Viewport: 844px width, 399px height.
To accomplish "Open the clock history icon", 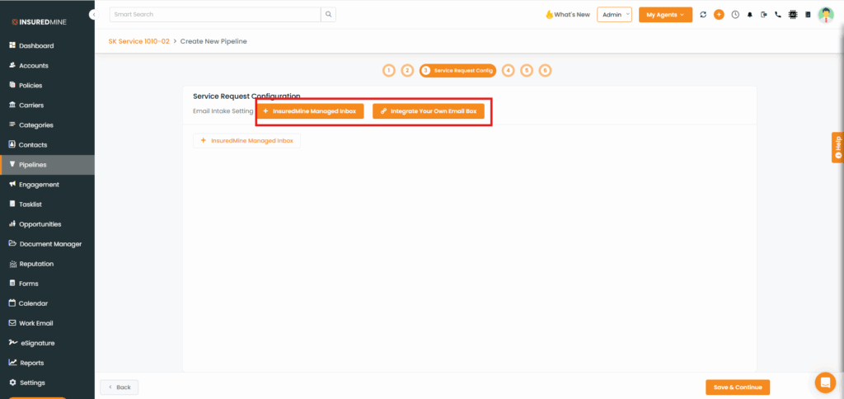I will tap(734, 15).
